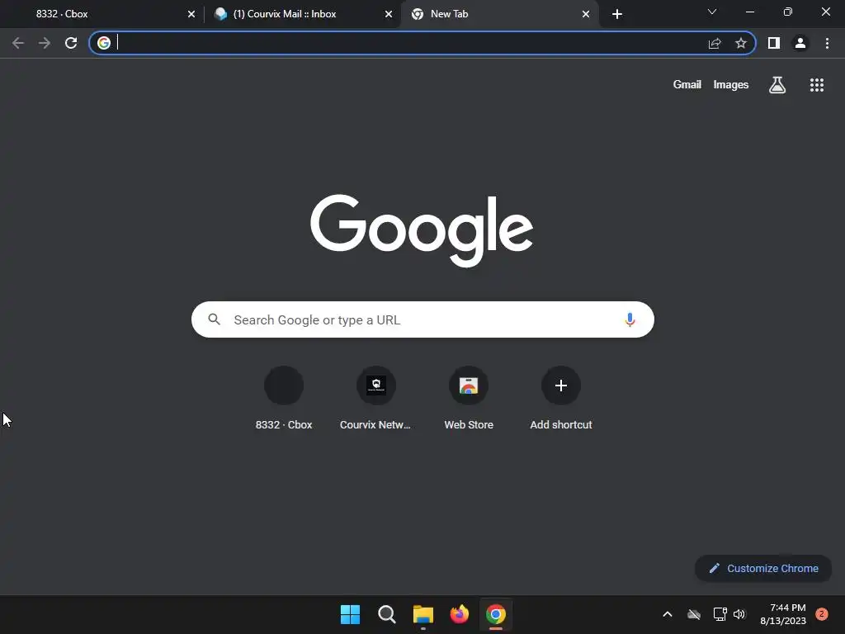
Task: Open Search Labs flask icon
Action: (777, 85)
